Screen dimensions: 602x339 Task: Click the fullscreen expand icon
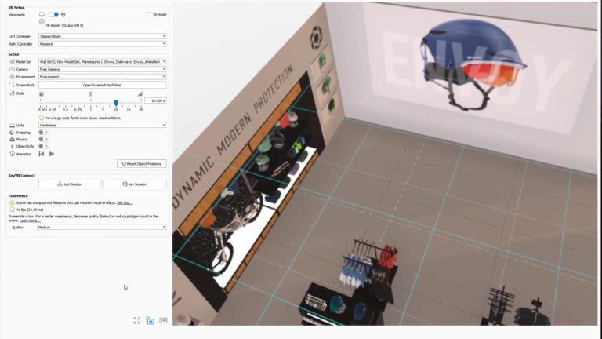pyautogui.click(x=136, y=320)
